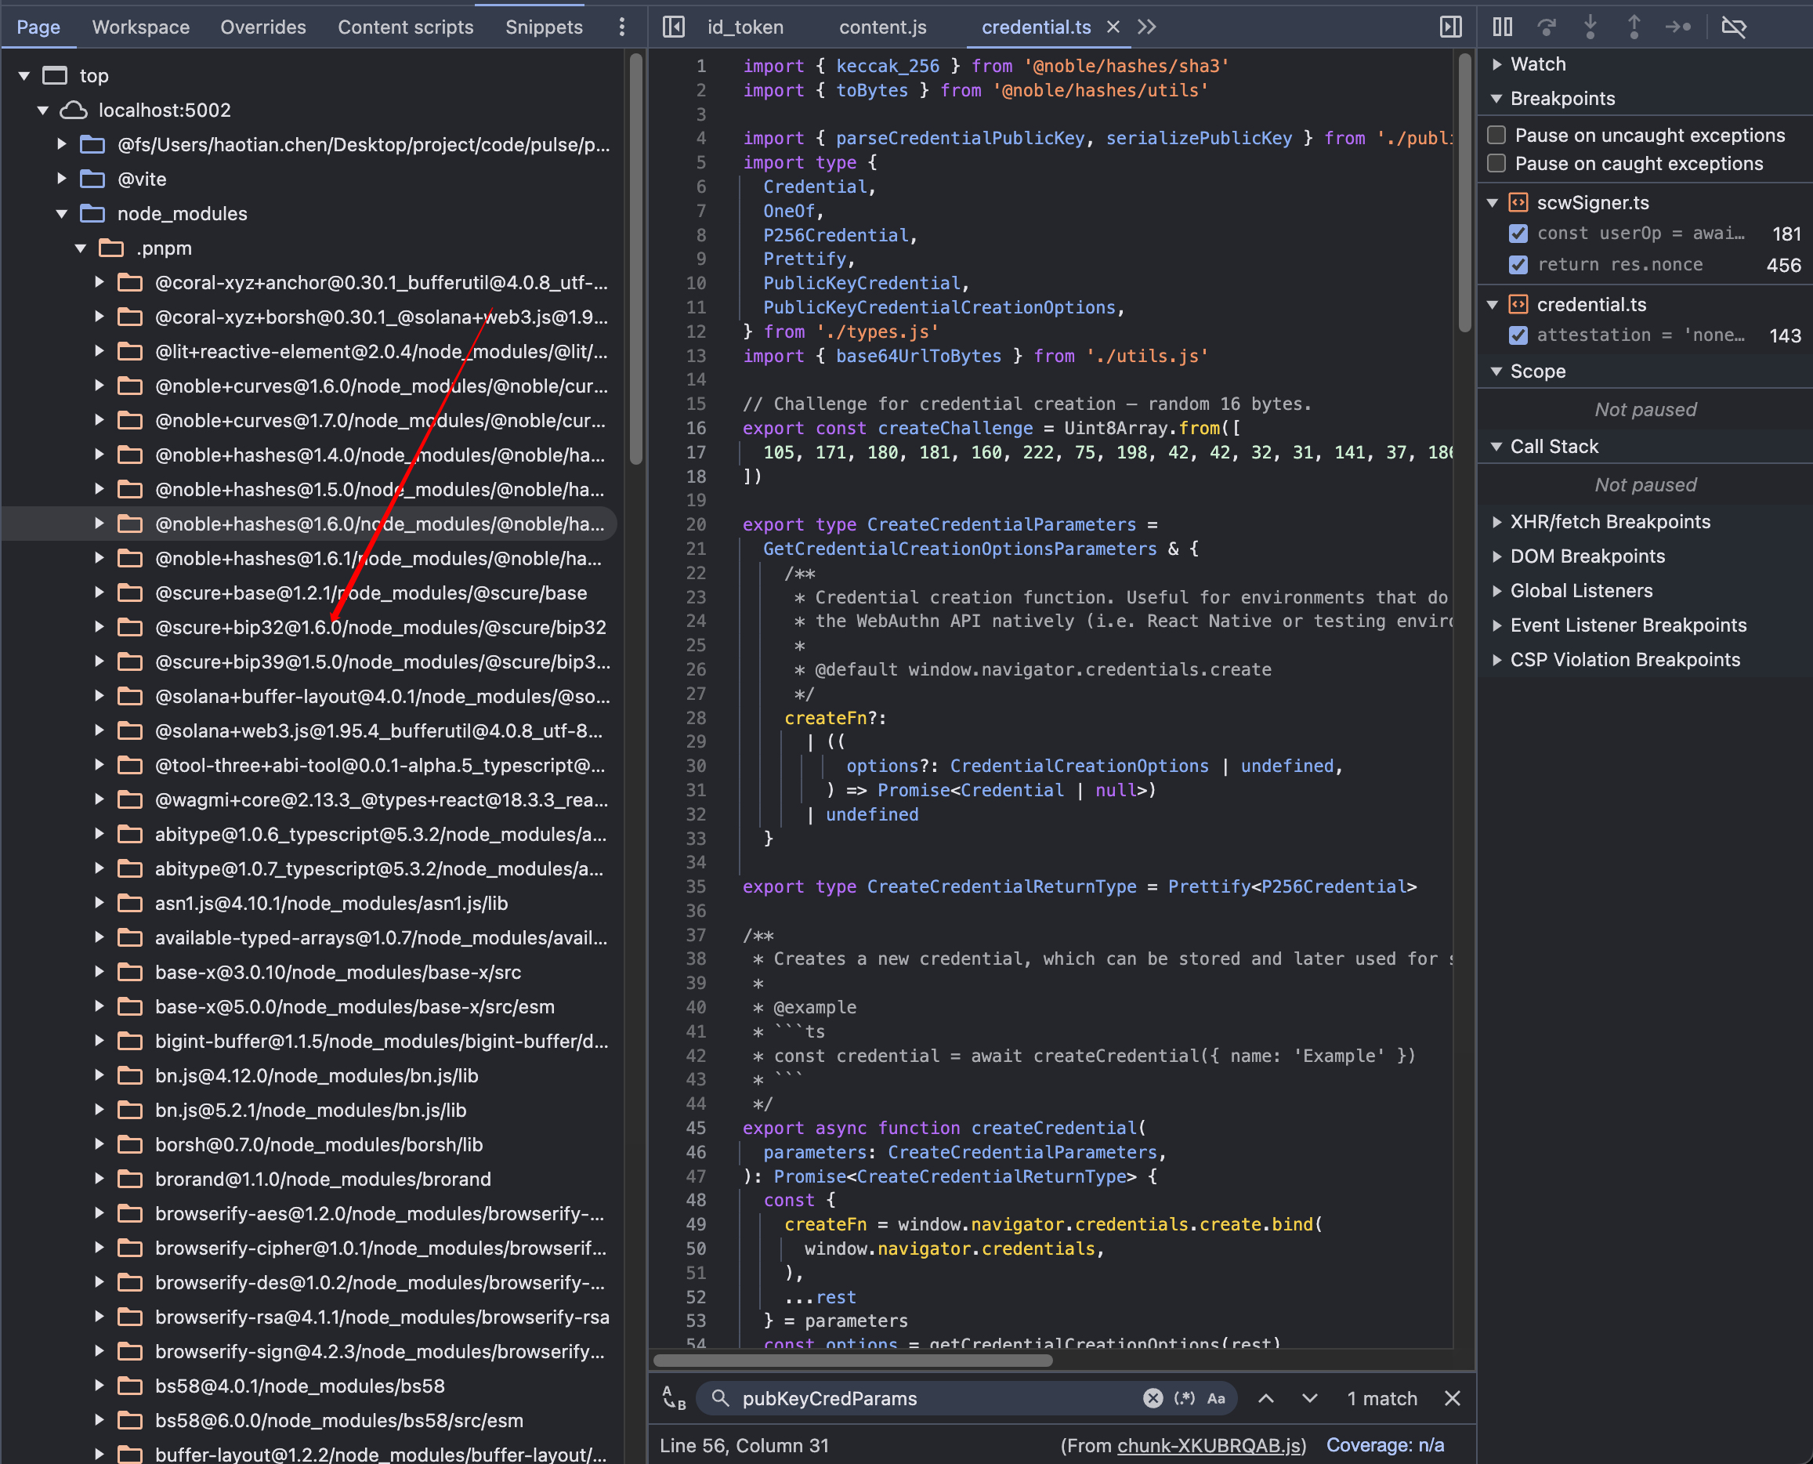1813x1464 pixels.
Task: Collapse the scwSigner.ts breakpoint group
Action: pos(1493,202)
